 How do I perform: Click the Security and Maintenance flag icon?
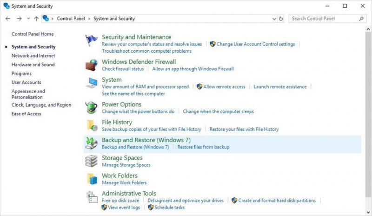(91, 40)
